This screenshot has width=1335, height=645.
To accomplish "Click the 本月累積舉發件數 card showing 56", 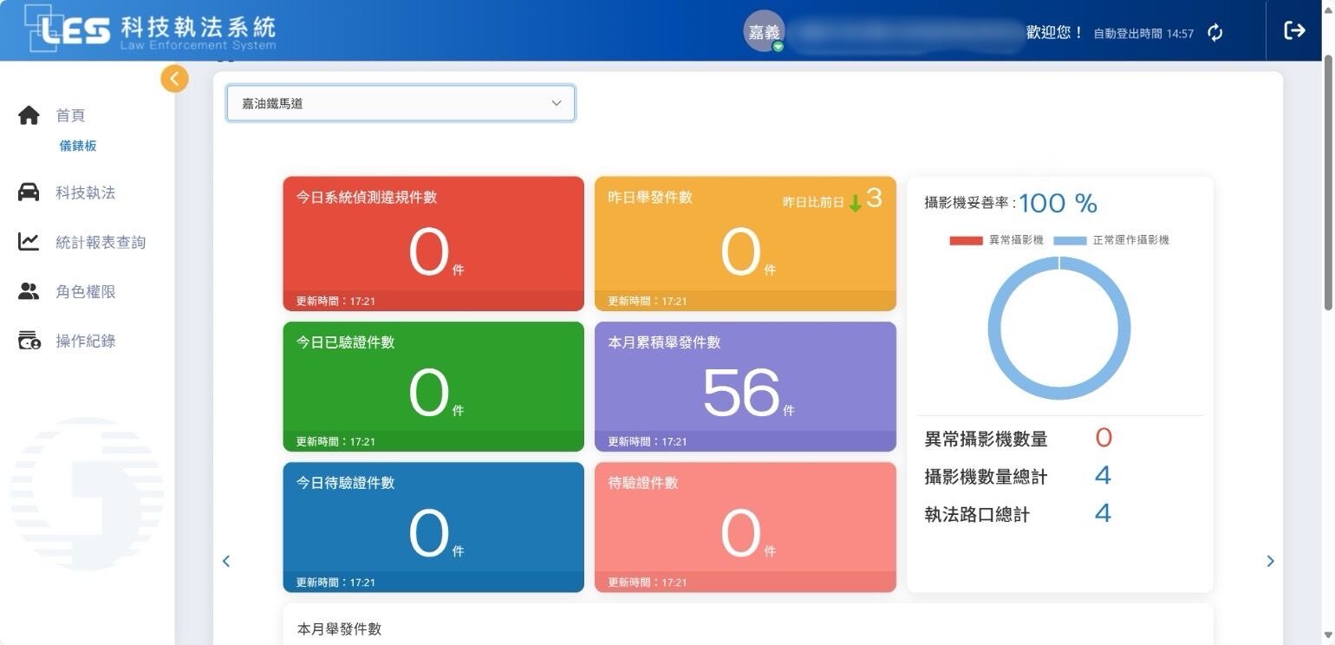I will pyautogui.click(x=745, y=386).
